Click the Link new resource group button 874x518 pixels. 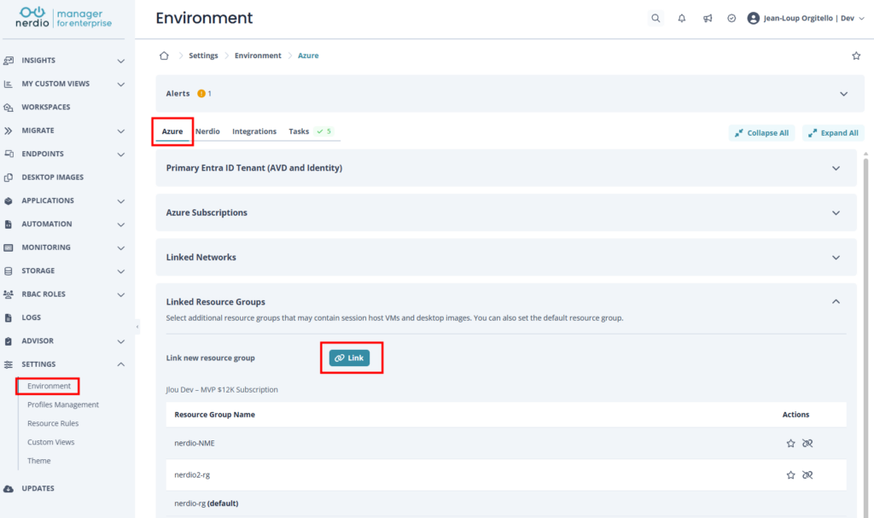click(x=349, y=358)
